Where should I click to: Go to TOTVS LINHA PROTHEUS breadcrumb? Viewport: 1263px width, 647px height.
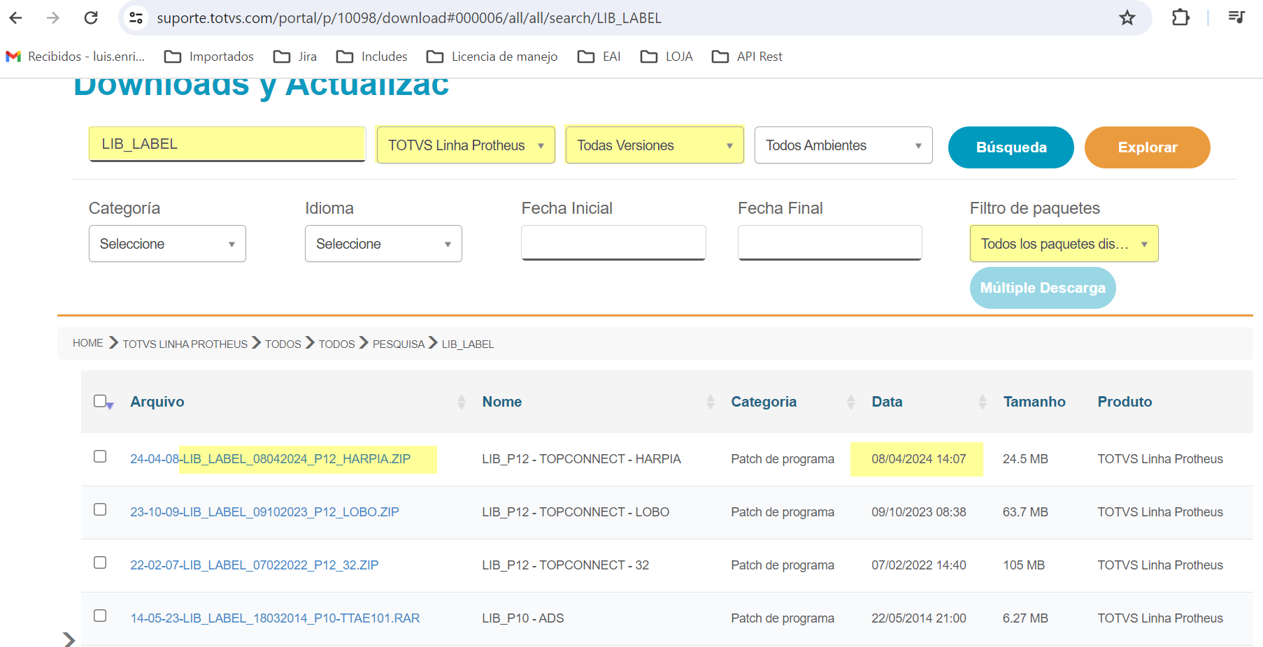click(185, 344)
